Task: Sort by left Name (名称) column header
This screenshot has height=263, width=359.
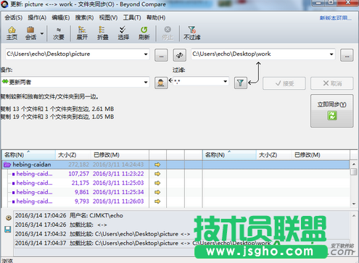Action: coord(28,155)
